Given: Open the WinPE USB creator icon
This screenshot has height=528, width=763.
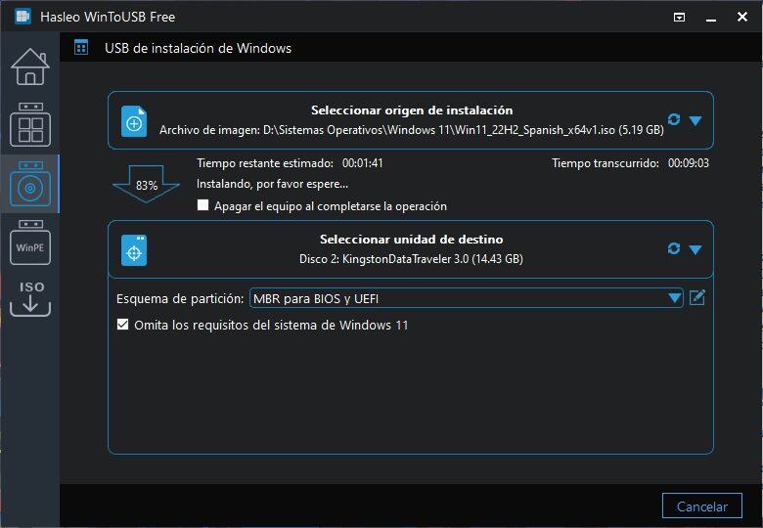Looking at the screenshot, I should point(30,242).
